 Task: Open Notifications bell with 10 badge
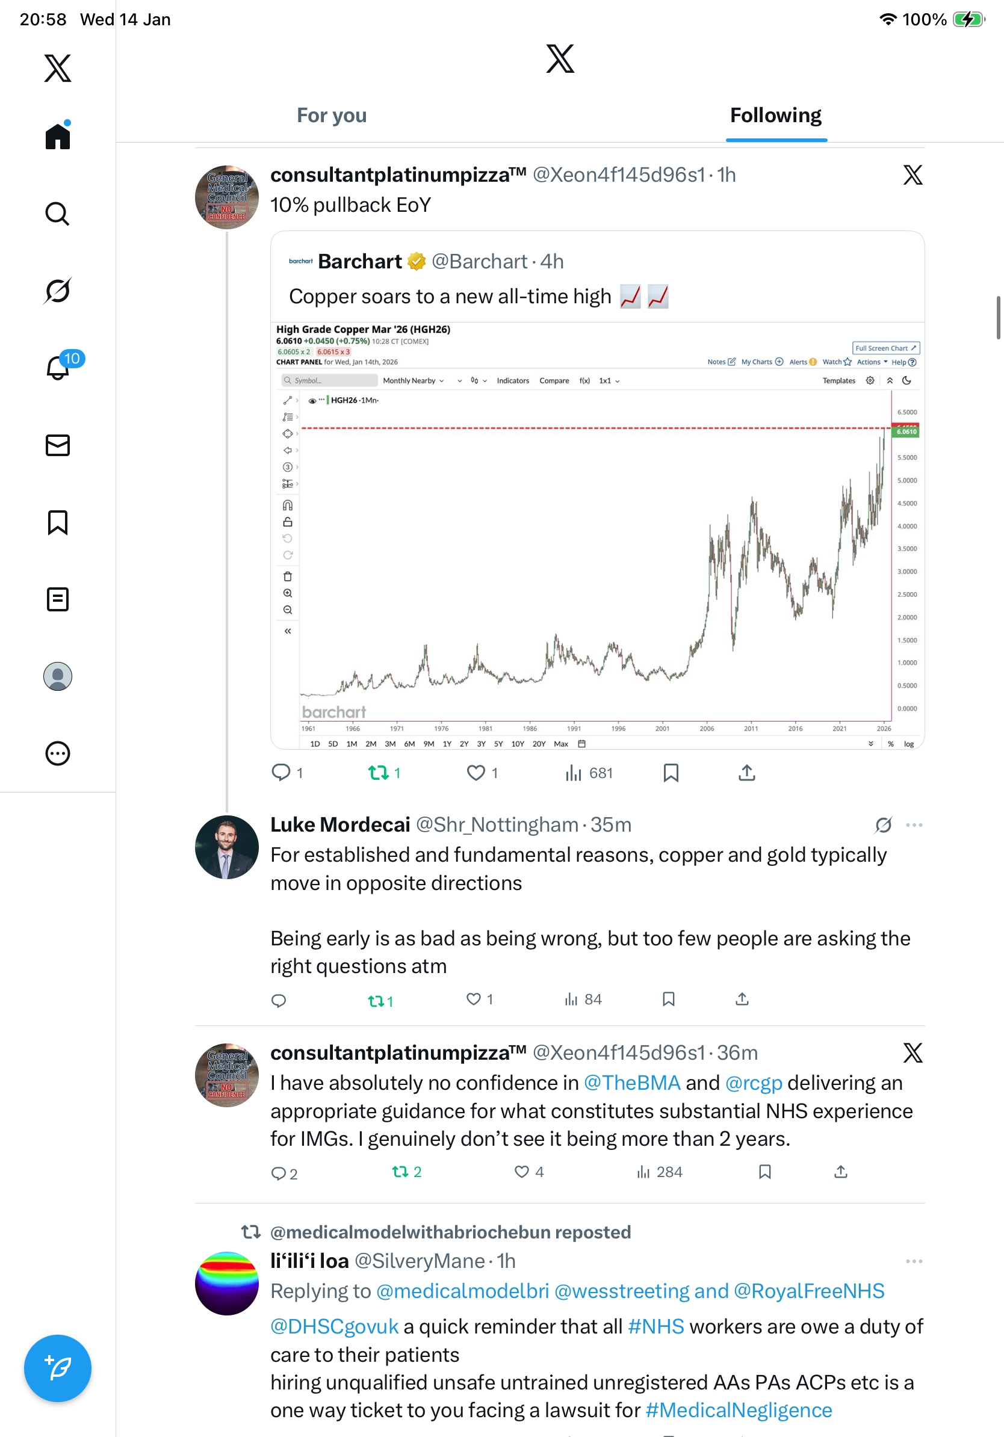coord(58,368)
